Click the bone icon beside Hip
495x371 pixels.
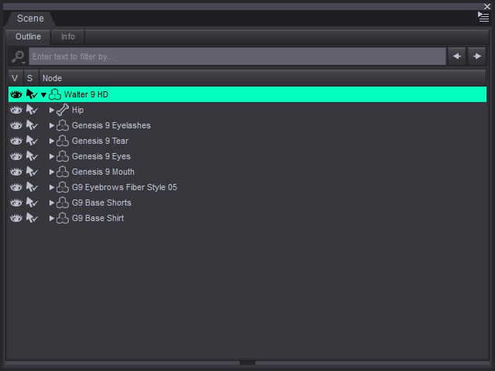63,110
